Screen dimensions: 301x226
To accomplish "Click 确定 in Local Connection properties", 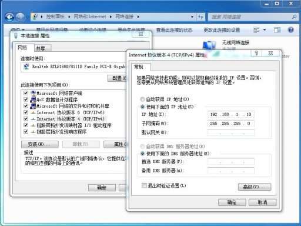I will click(102, 188).
